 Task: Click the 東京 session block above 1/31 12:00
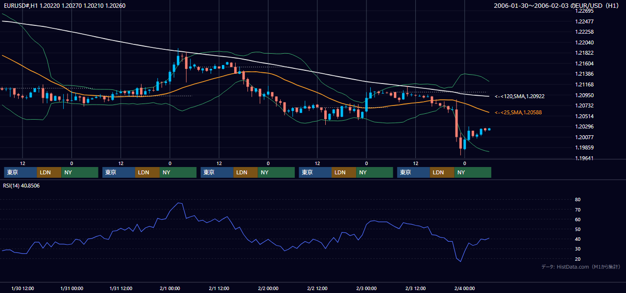point(119,172)
